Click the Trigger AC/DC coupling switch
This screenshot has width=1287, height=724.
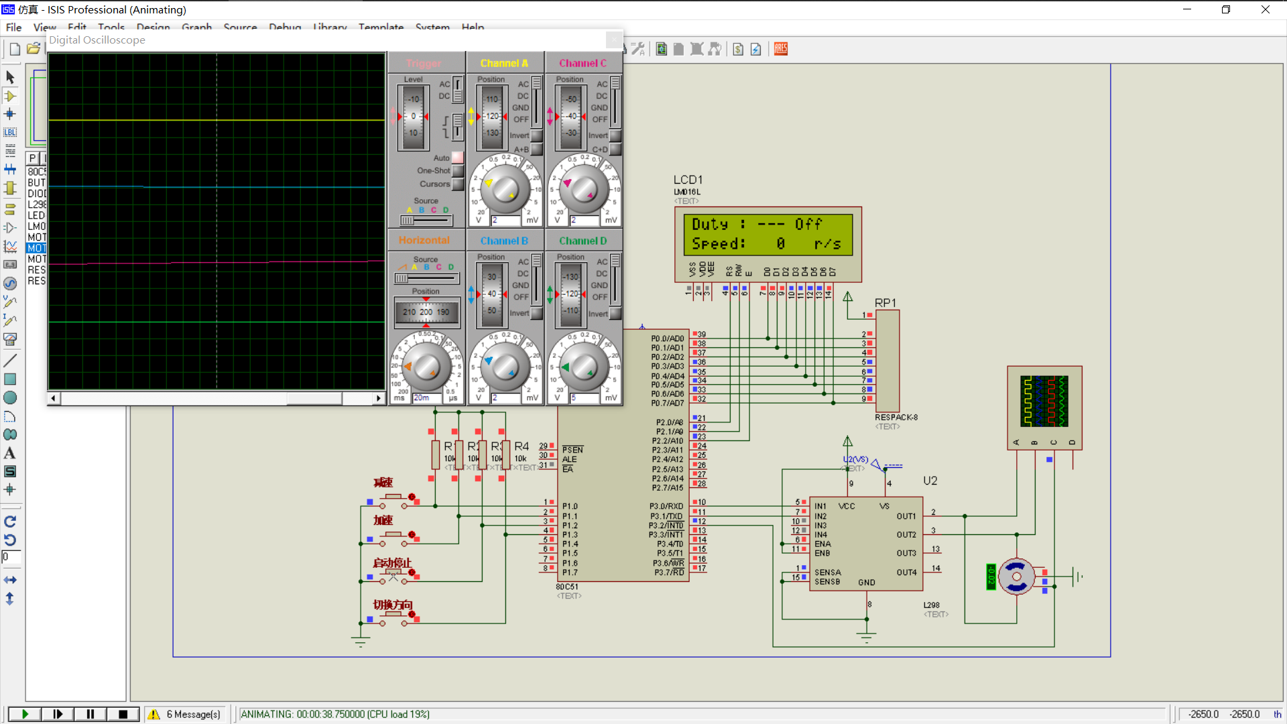coord(457,90)
